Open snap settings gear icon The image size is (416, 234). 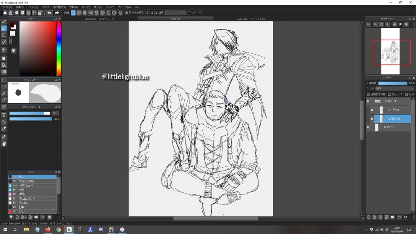pyautogui.click(x=120, y=12)
